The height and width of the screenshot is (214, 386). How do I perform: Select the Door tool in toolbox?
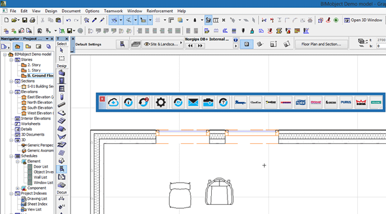(62, 81)
